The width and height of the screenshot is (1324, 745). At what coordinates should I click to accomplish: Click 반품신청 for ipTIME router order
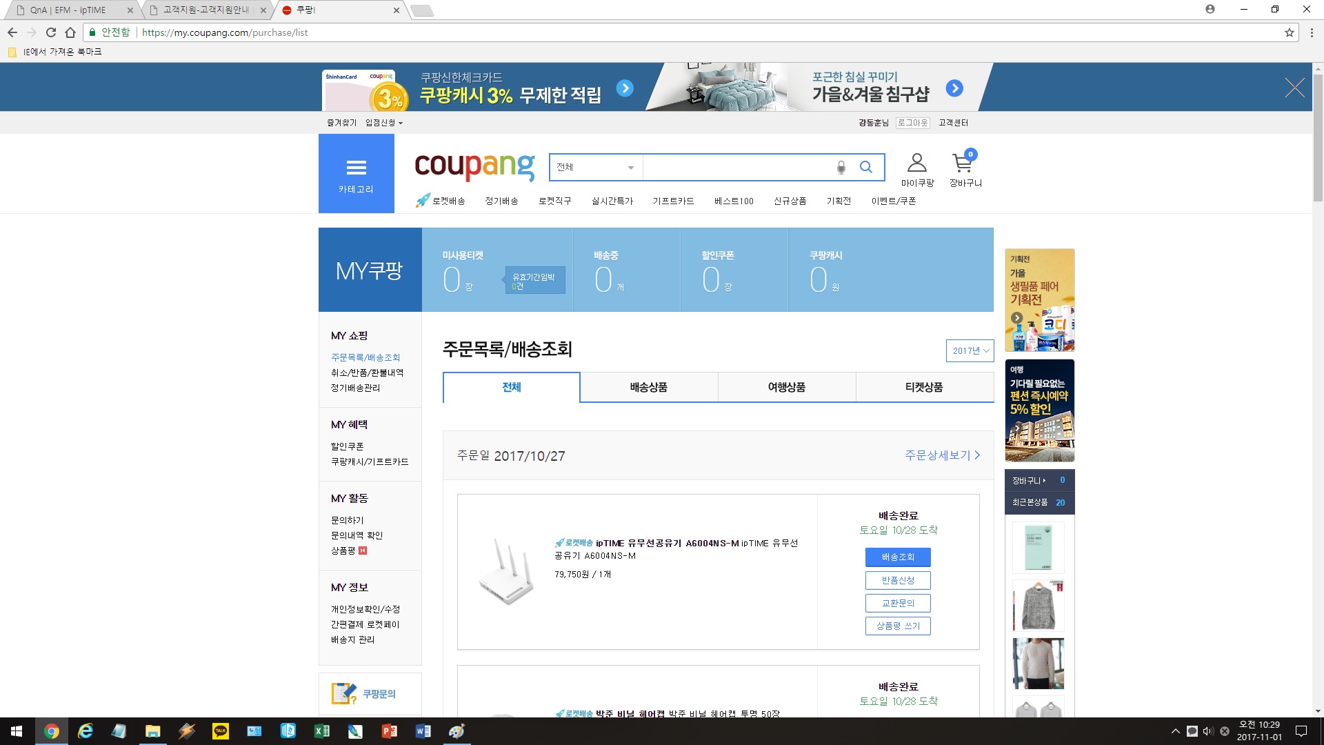898,580
